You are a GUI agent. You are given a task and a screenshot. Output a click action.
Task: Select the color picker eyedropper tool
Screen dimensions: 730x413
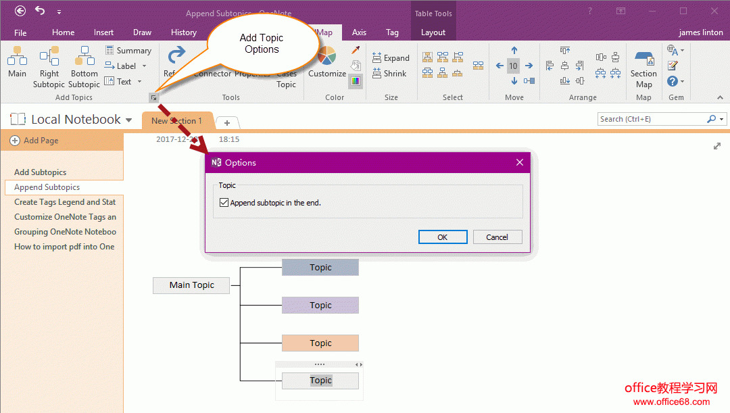[356, 51]
